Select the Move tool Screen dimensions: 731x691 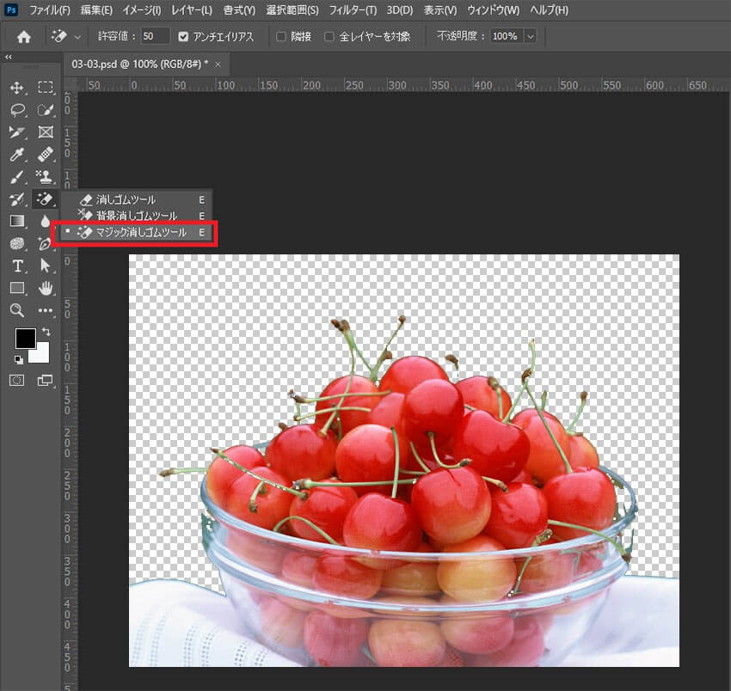pos(16,88)
